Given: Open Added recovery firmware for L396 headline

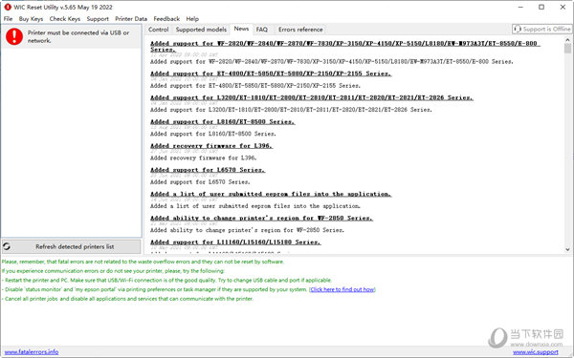Looking at the screenshot, I should click(211, 146).
